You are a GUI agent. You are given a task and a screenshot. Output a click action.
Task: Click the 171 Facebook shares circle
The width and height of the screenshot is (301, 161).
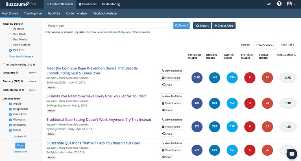coord(197,127)
